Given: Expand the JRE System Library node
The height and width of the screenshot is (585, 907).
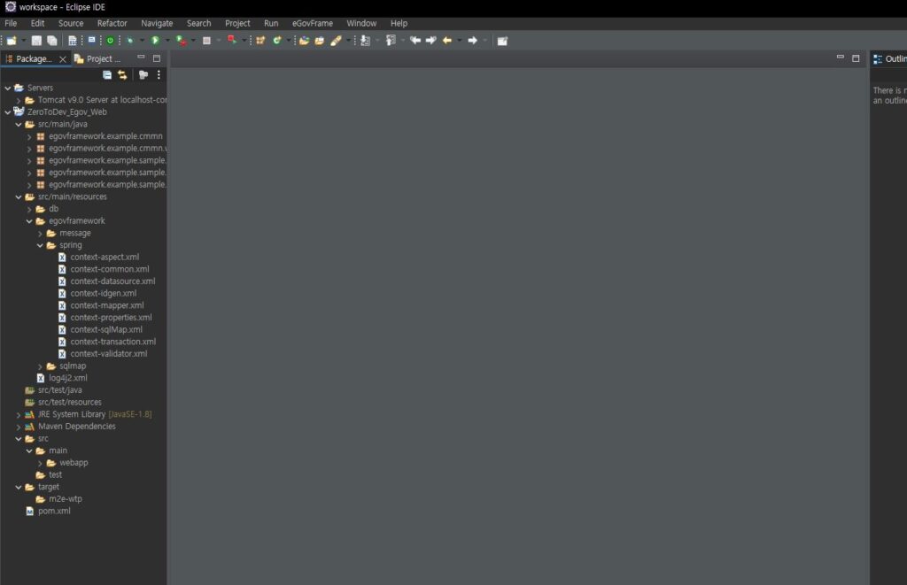Looking at the screenshot, I should pos(19,414).
